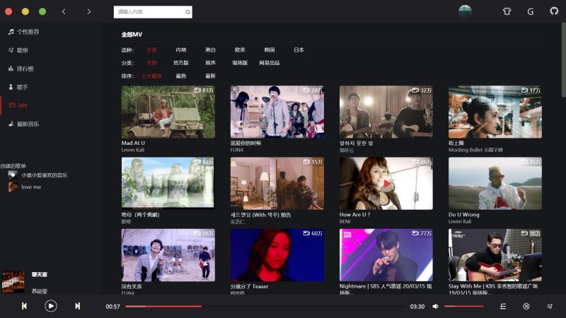Image resolution: width=566 pixels, height=318 pixels.
Task: Toggle the play mode icon at far right
Action: coord(550,306)
